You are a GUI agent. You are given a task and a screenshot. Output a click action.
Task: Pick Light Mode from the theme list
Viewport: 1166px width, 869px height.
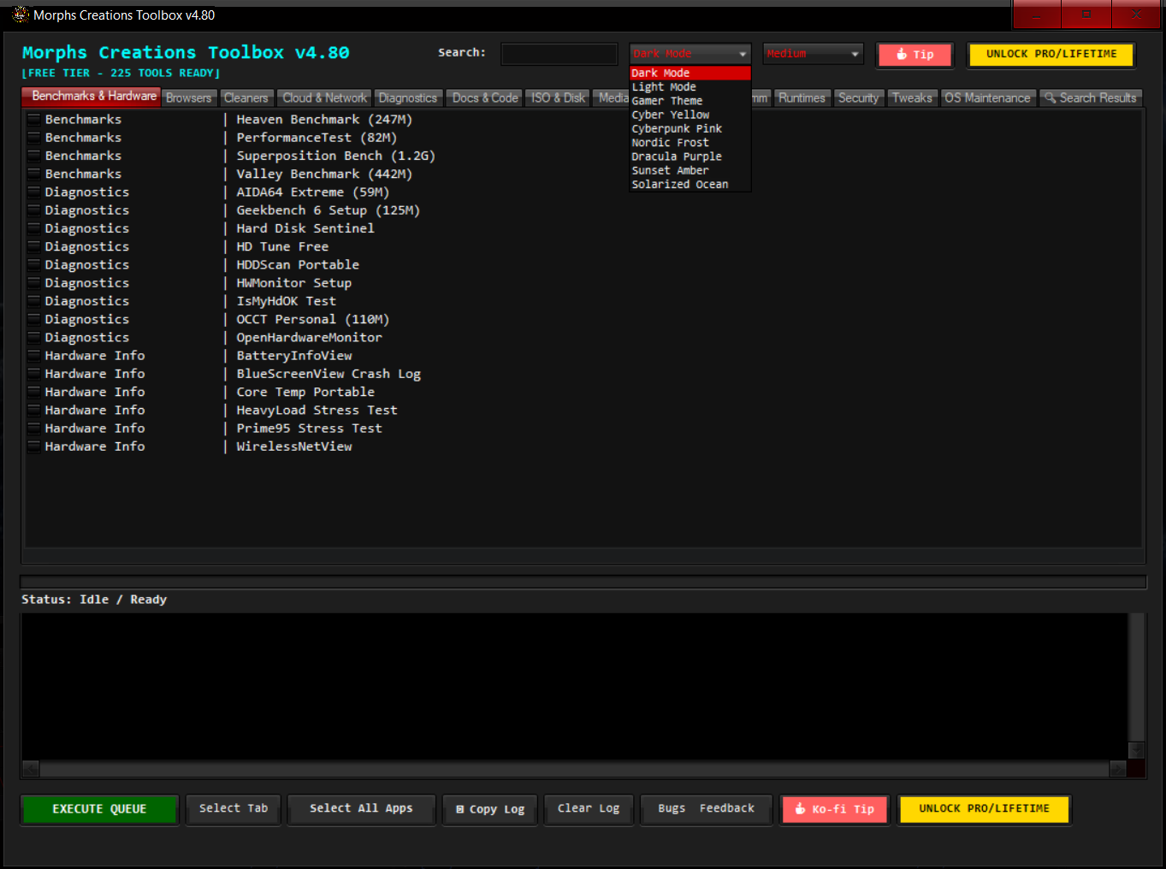pos(690,86)
